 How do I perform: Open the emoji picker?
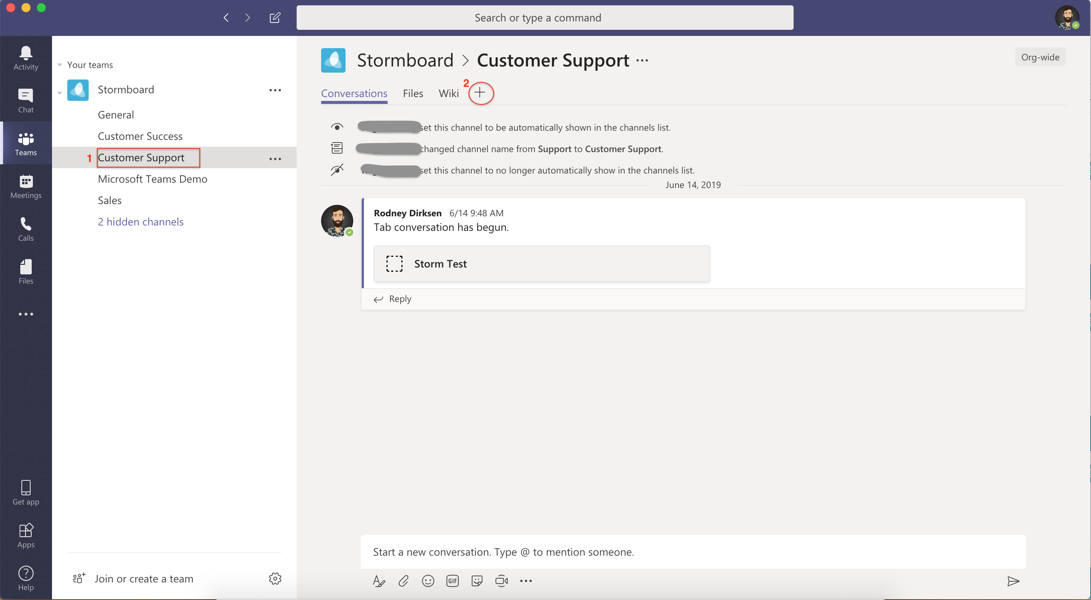click(428, 581)
